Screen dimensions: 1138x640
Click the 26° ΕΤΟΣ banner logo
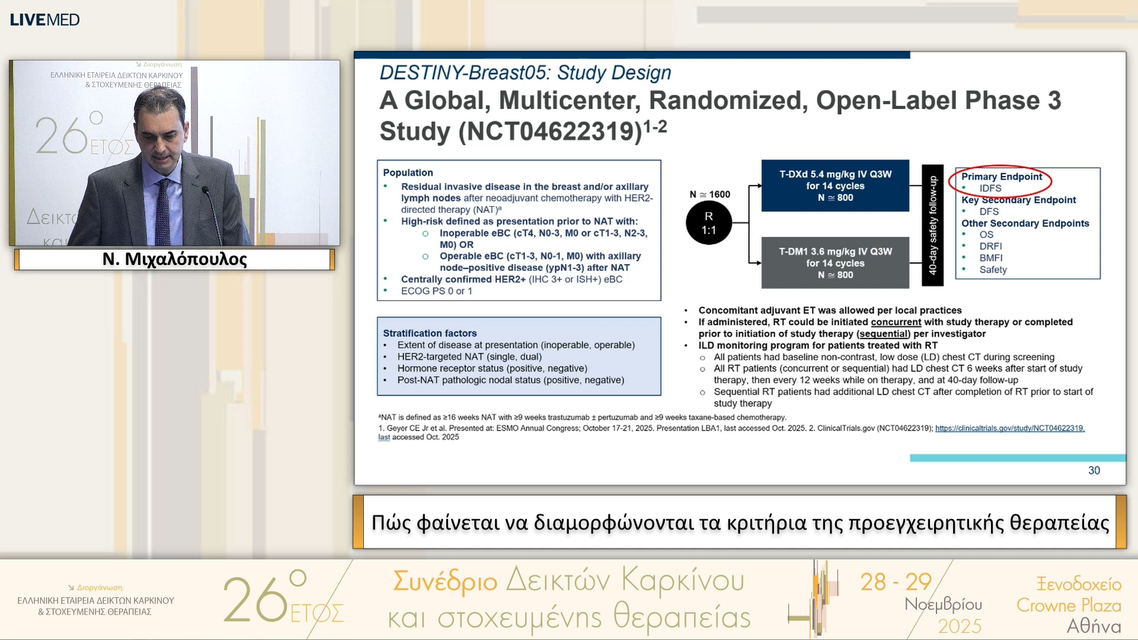(x=282, y=600)
